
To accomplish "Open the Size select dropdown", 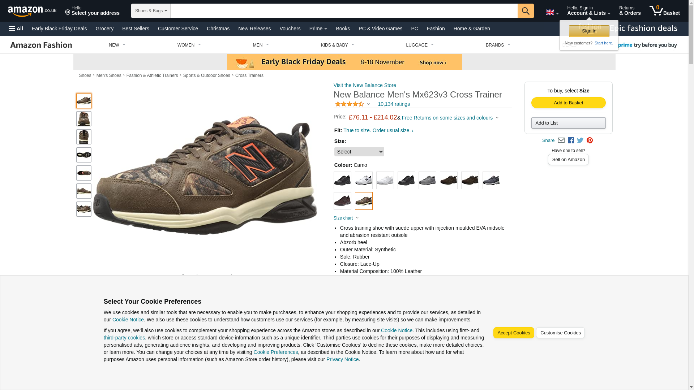I will (359, 152).
